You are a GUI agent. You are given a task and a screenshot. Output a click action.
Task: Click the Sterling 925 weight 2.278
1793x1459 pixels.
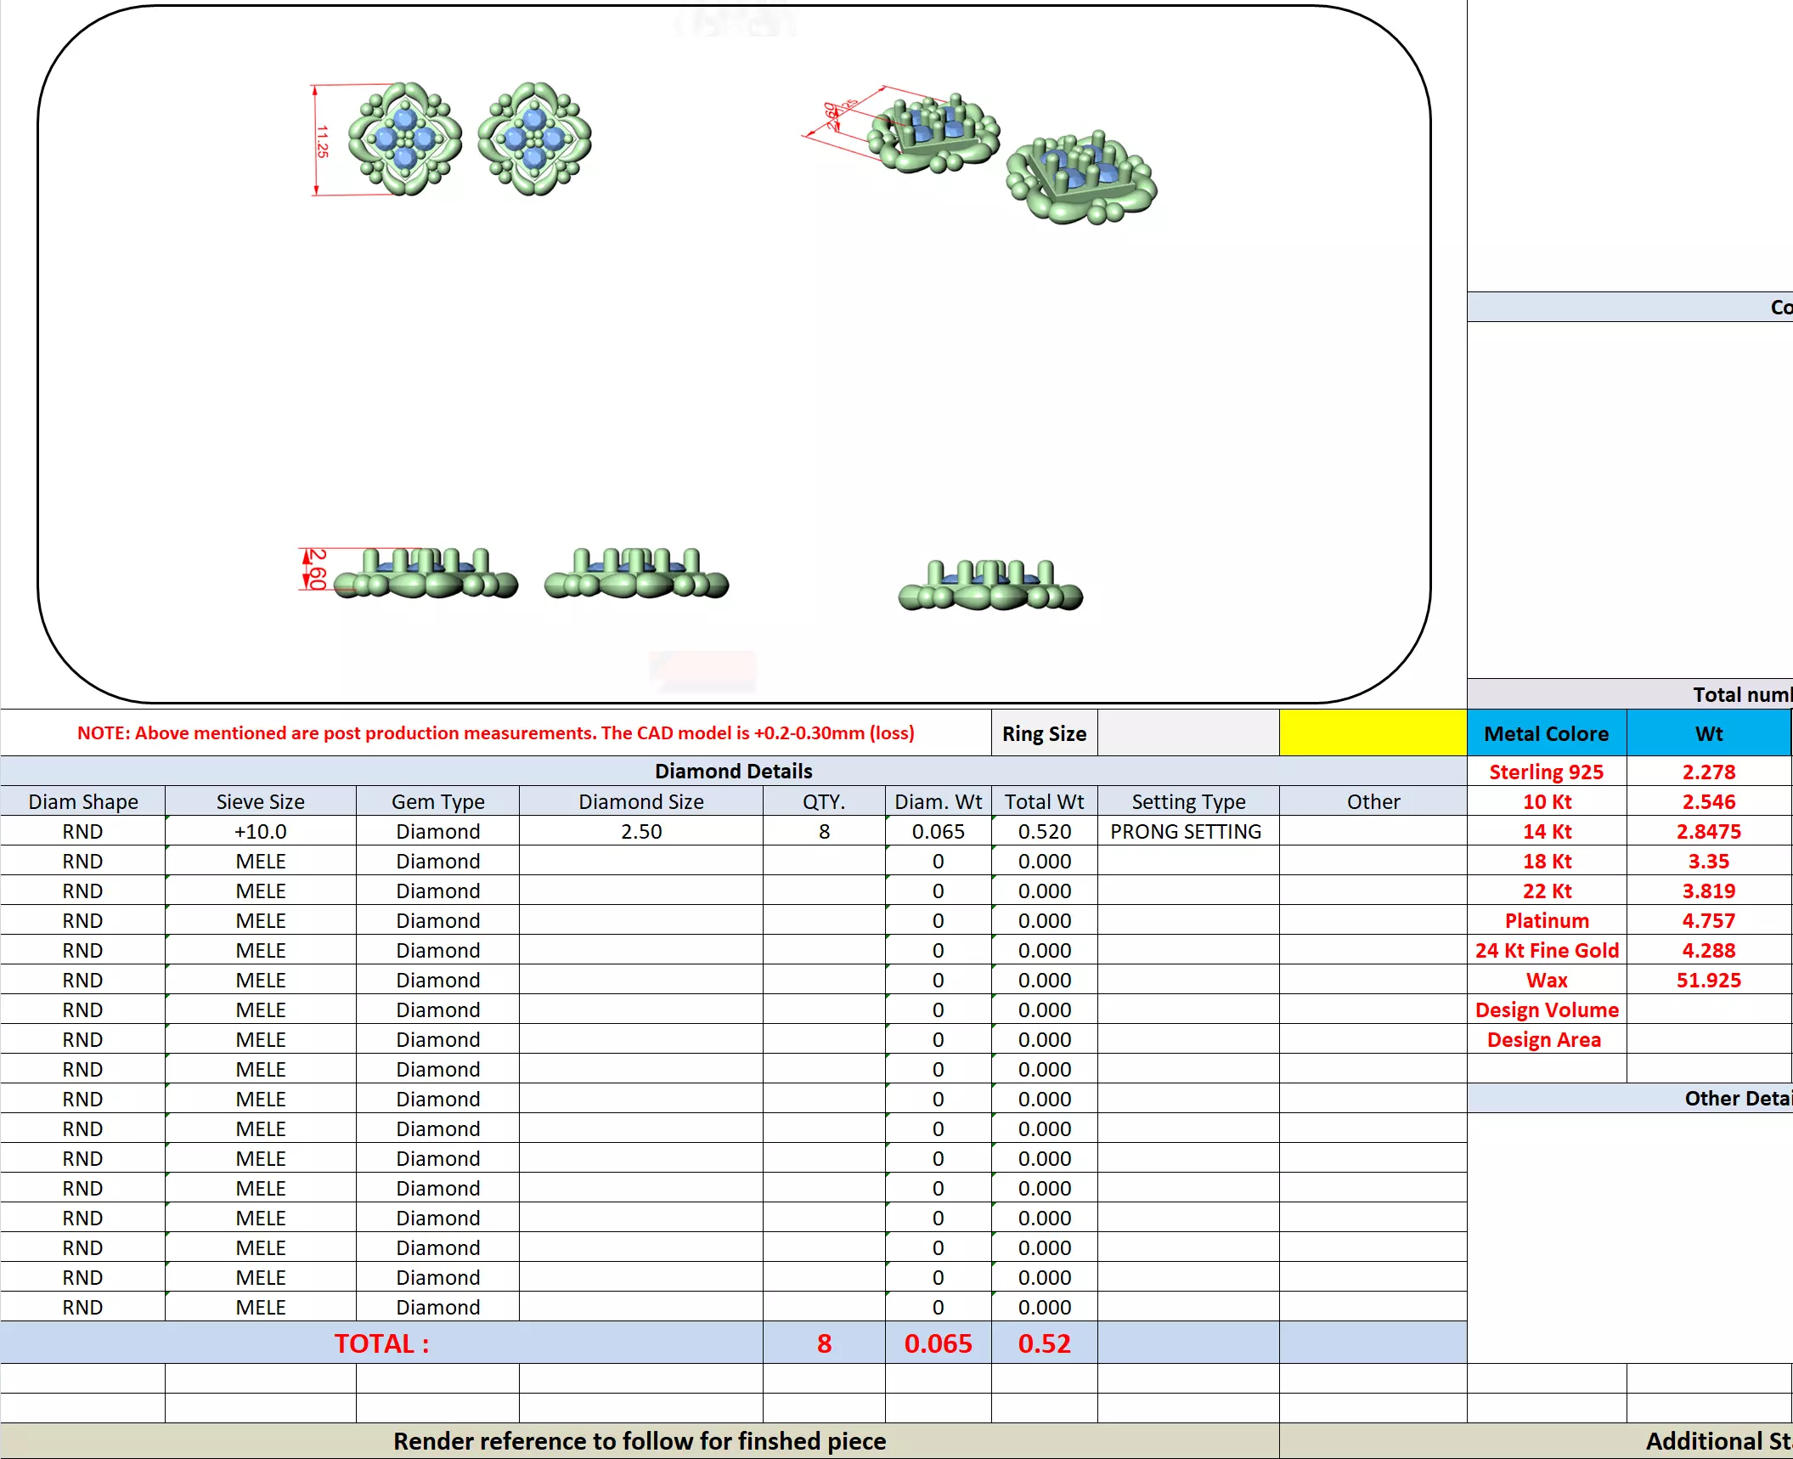pos(1708,772)
